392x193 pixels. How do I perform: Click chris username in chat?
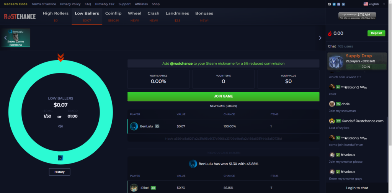(346, 104)
